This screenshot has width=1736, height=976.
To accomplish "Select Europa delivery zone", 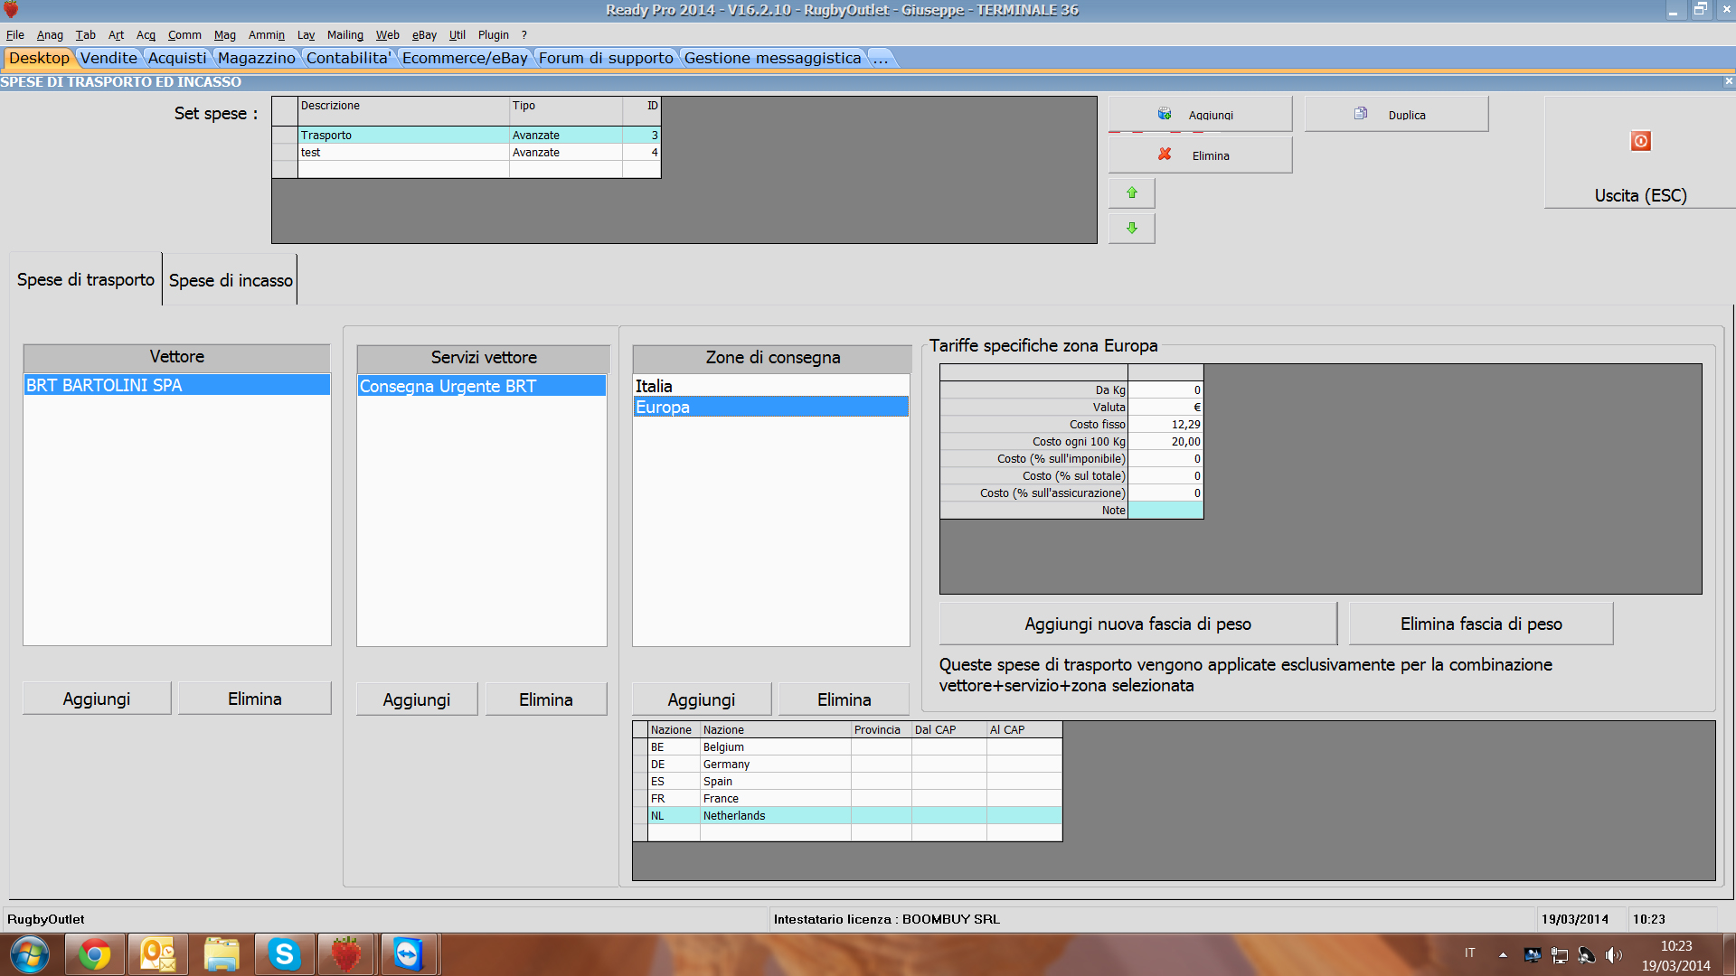I will pyautogui.click(x=770, y=407).
